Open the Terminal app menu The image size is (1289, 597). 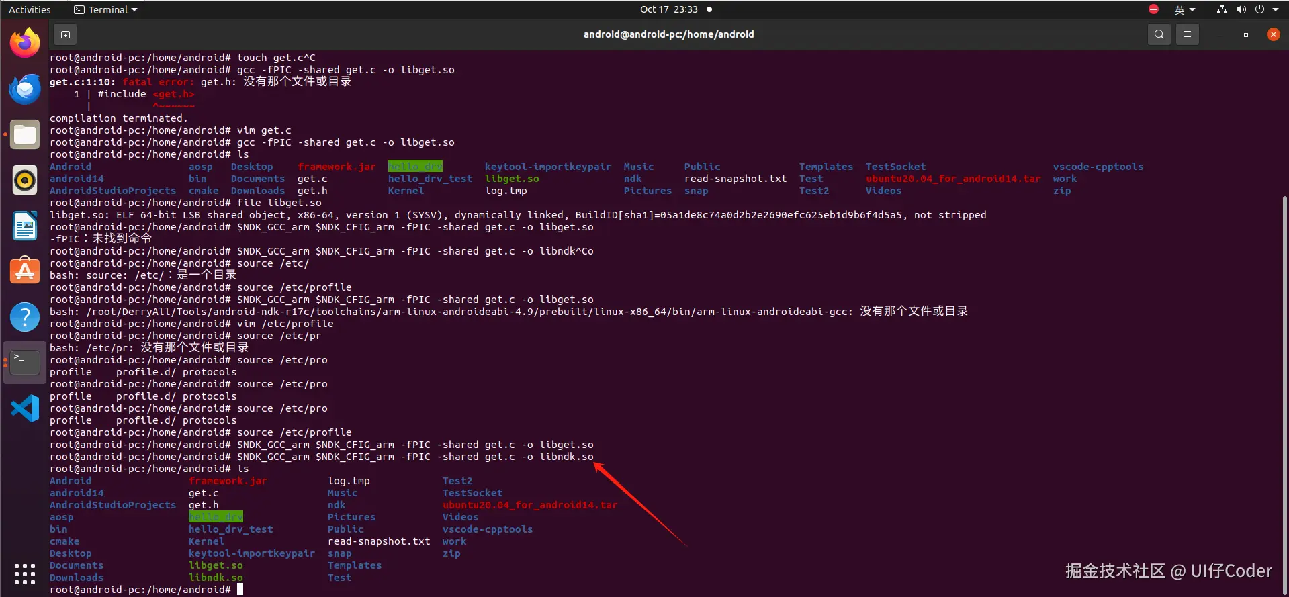click(x=105, y=9)
